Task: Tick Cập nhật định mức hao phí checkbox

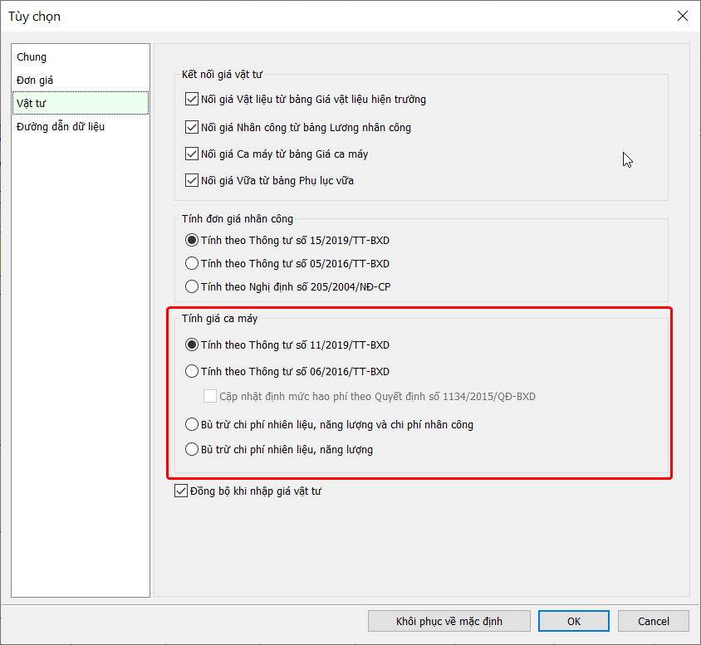Action: (x=210, y=397)
